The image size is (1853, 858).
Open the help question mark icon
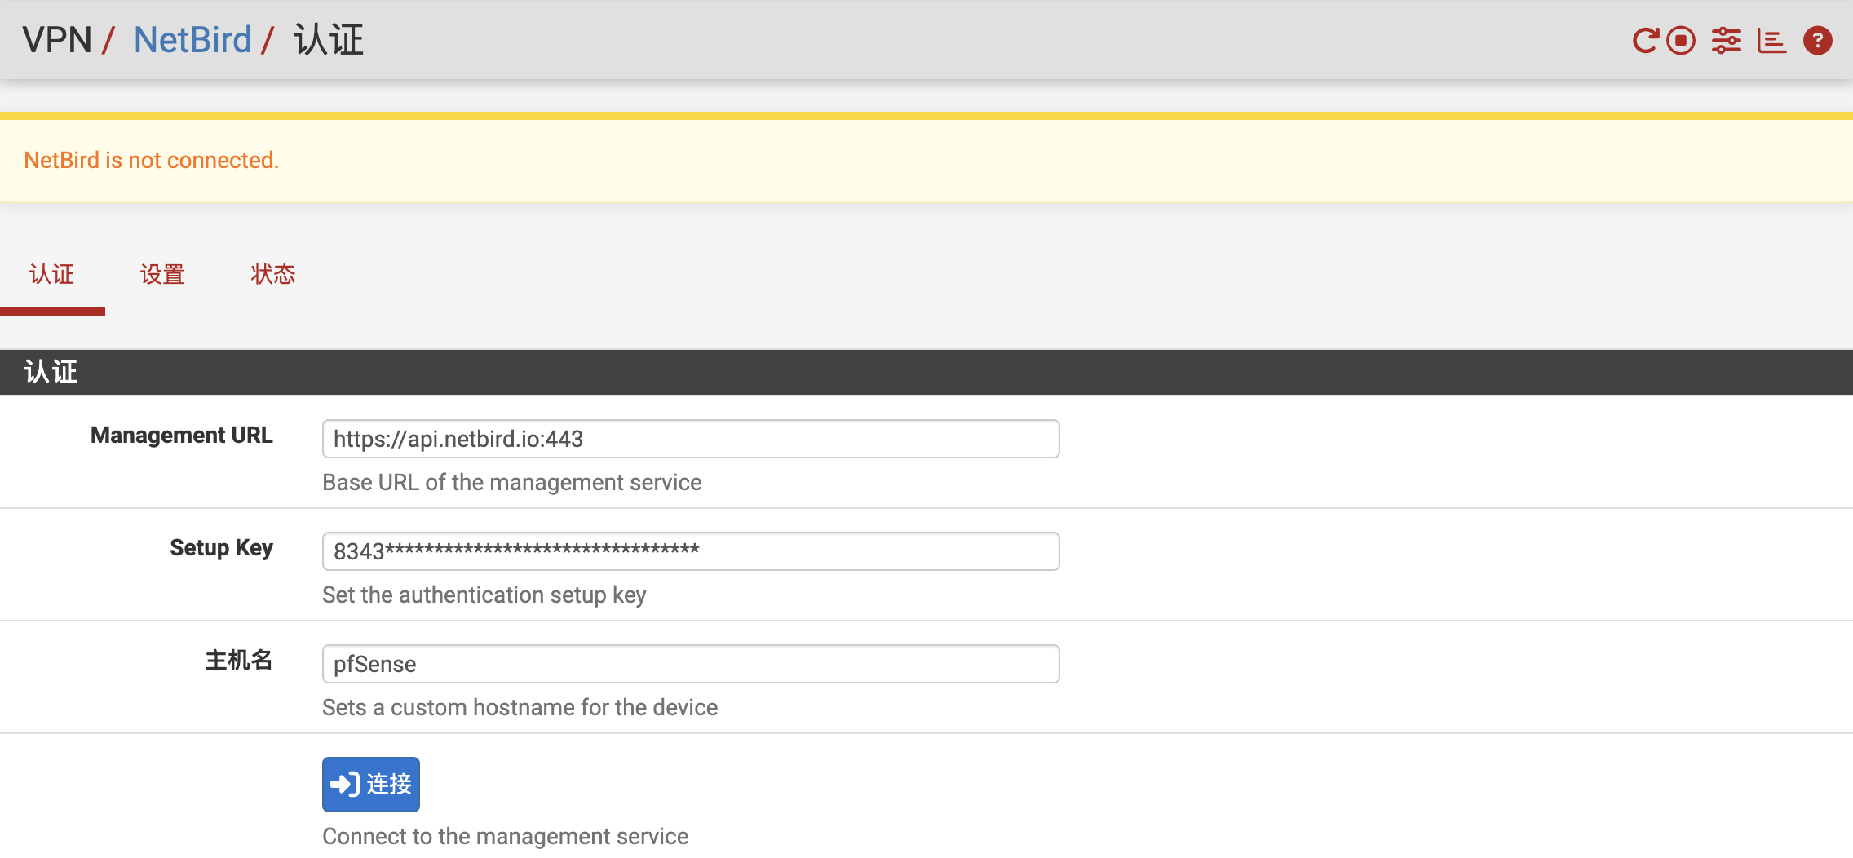(1818, 40)
